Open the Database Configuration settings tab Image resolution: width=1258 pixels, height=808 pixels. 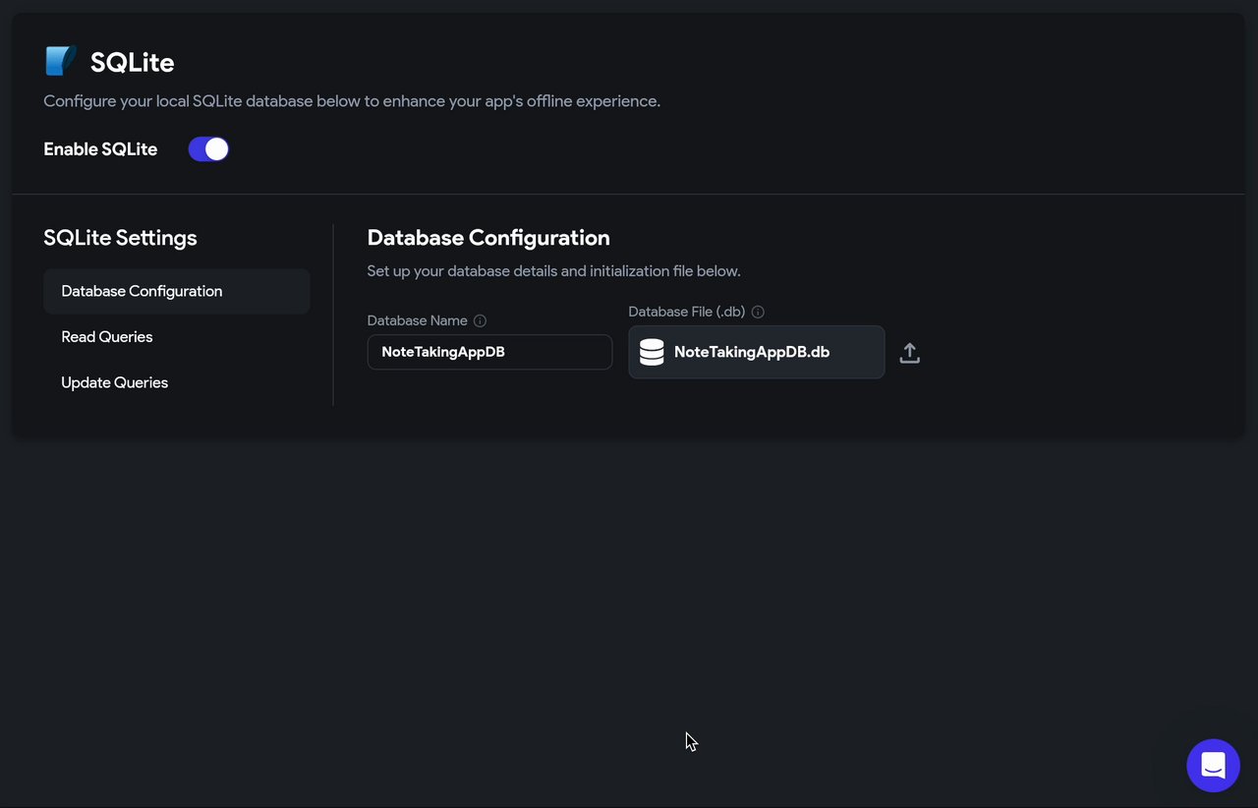[177, 291]
